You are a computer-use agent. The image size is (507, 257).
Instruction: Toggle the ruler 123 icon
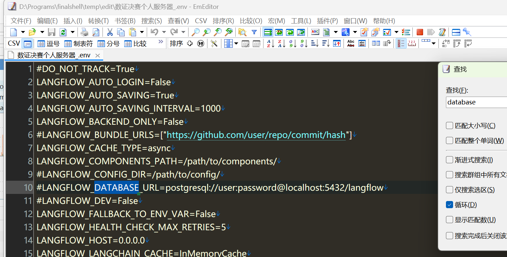(412, 43)
